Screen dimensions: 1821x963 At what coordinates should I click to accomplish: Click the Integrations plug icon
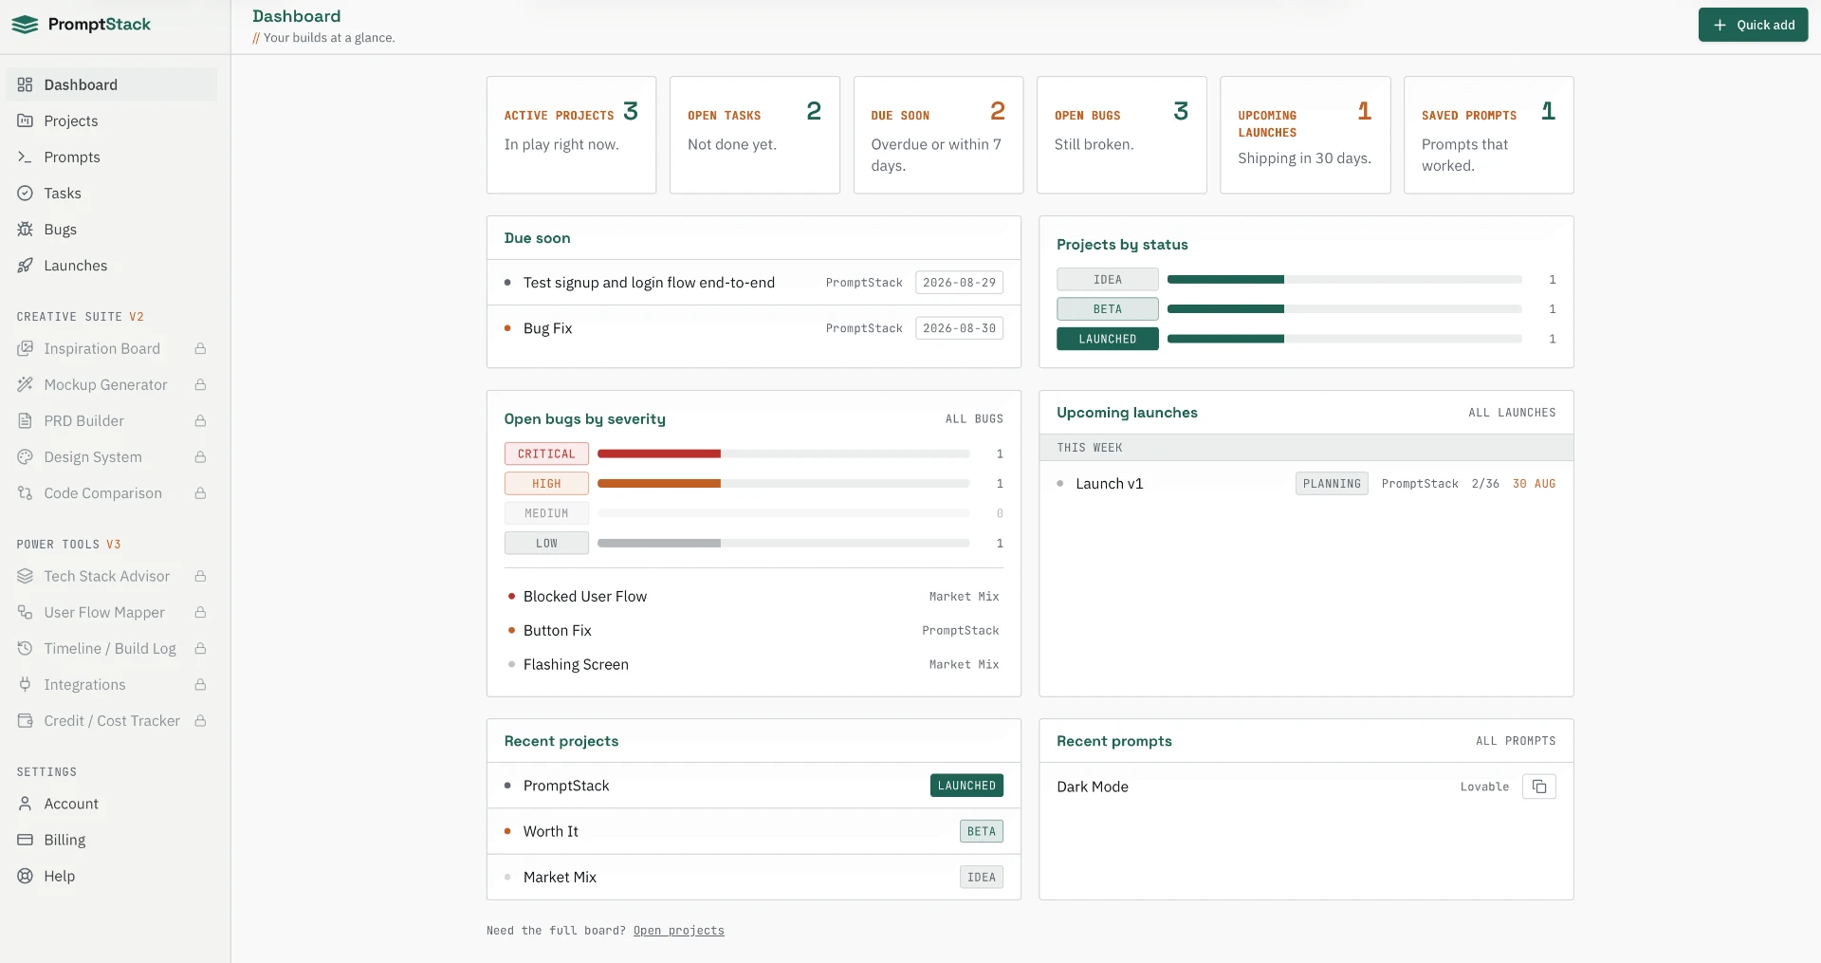pyautogui.click(x=25, y=684)
